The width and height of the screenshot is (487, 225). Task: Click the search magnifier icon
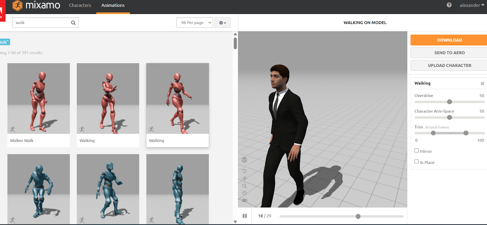coord(73,22)
